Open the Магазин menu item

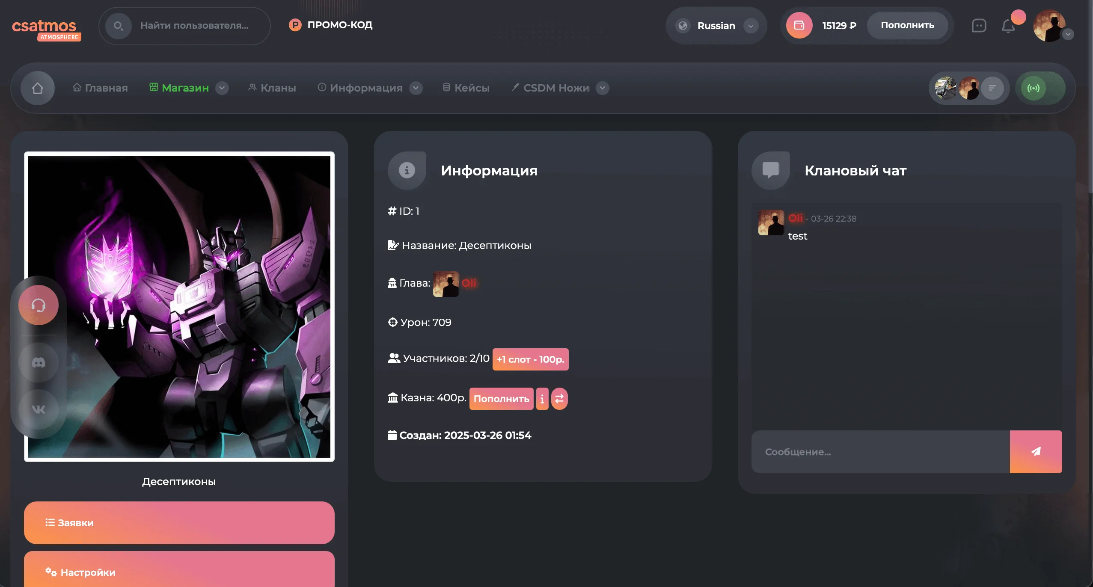click(179, 88)
